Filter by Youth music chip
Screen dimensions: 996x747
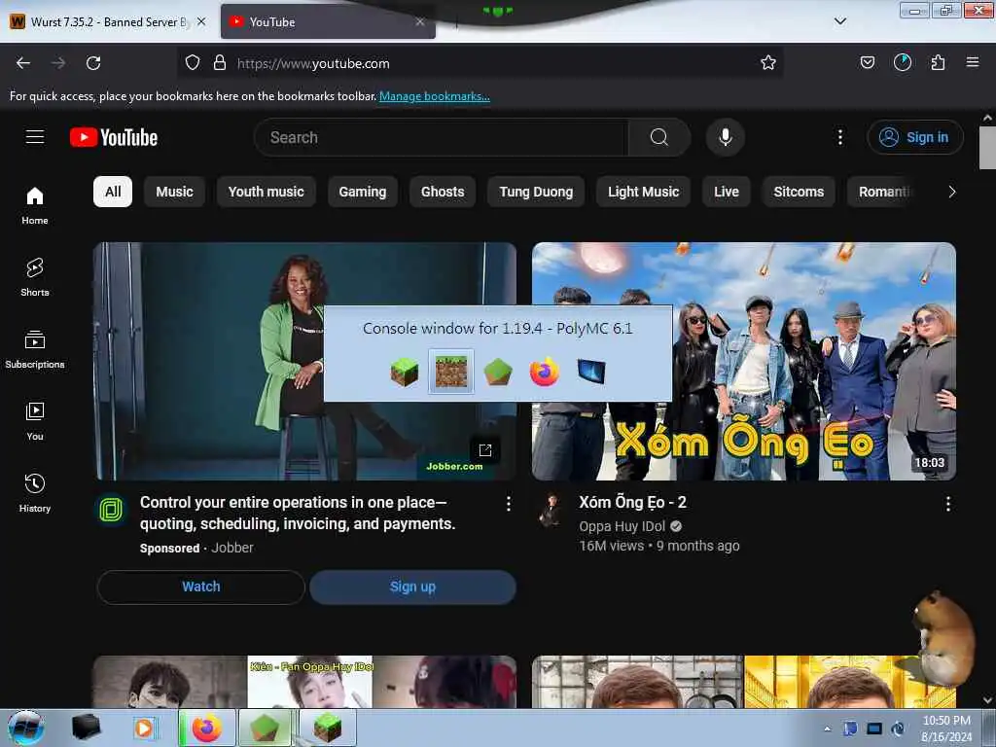267,192
